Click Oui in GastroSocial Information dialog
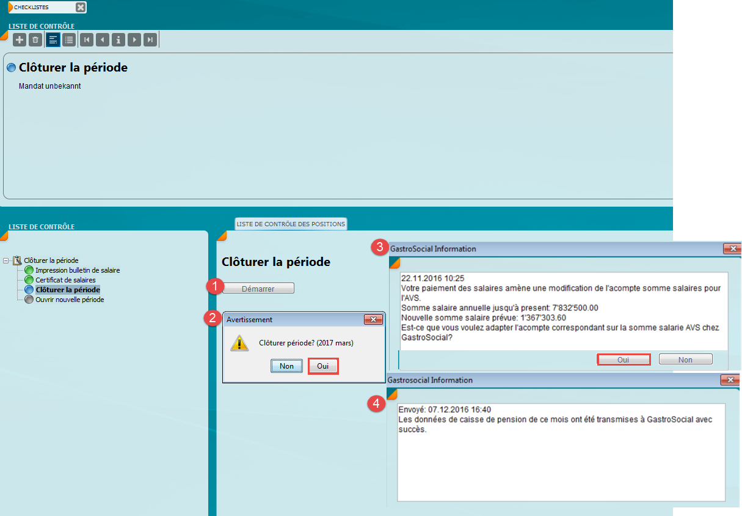This screenshot has height=516, width=742. coord(623,359)
